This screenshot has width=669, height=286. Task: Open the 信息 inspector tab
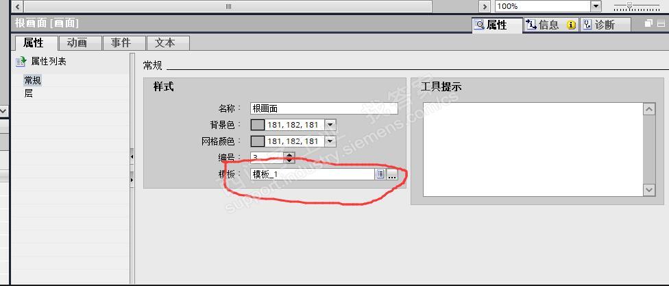pos(550,25)
